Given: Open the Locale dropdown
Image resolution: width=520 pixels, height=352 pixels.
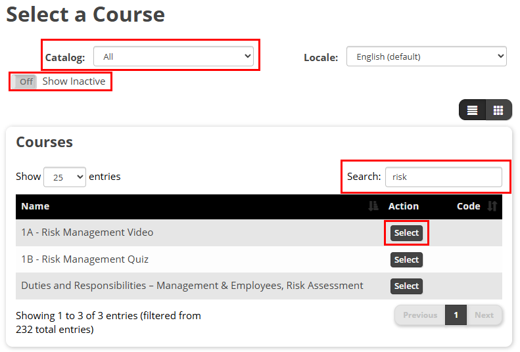Looking at the screenshot, I should tap(426, 56).
